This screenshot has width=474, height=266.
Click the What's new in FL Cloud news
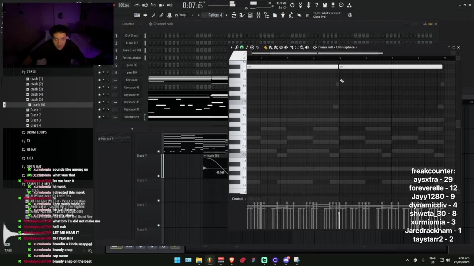(x=327, y=15)
